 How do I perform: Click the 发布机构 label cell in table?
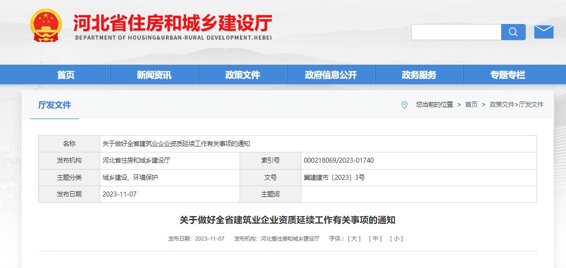(x=69, y=161)
